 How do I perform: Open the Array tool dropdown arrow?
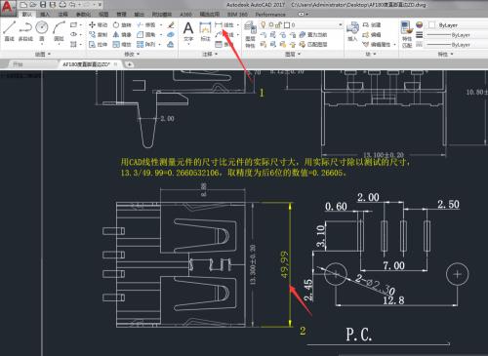point(160,45)
